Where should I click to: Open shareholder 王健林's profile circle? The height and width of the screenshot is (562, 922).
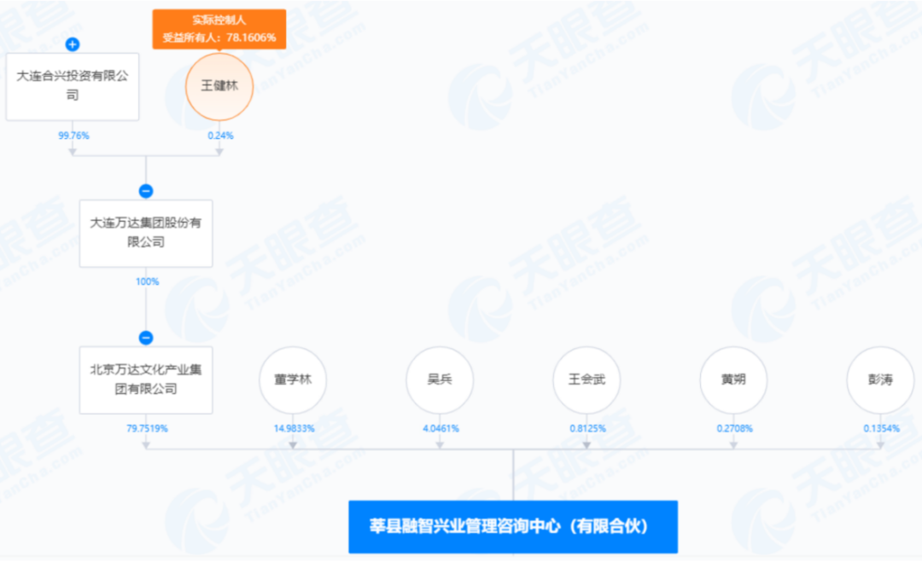click(x=219, y=86)
